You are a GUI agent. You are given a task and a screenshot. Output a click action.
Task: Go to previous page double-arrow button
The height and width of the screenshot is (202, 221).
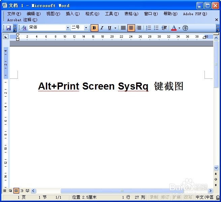coord(216,174)
